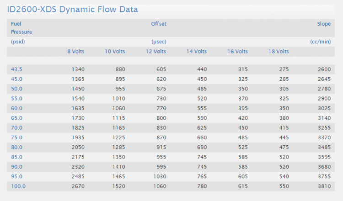Select the 16 Volts column label
This screenshot has width=343, height=201.
[237, 51]
